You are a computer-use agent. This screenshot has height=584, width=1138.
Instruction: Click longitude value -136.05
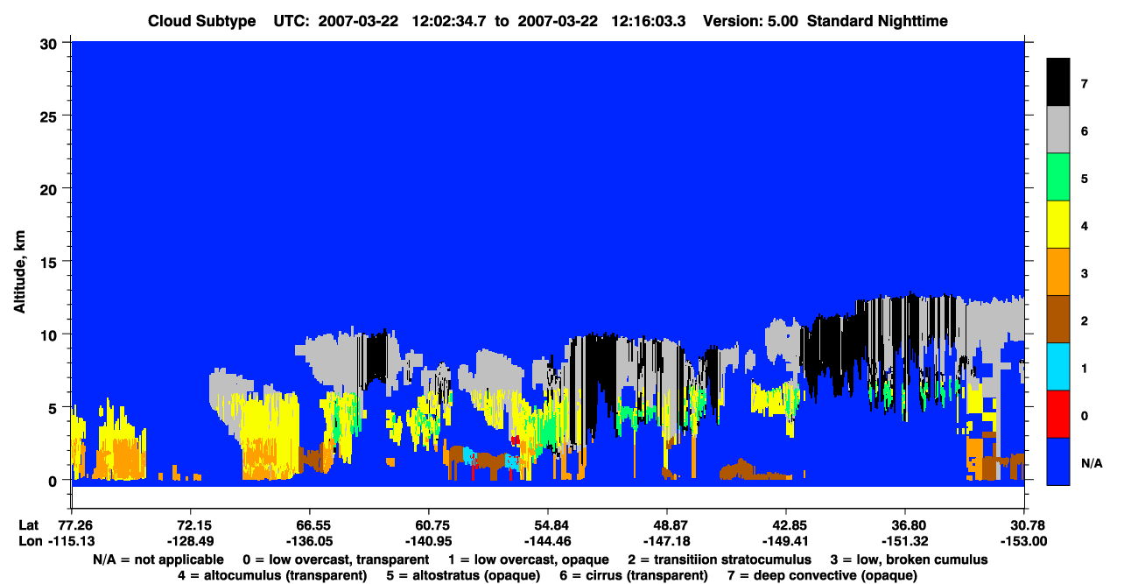[x=309, y=540]
